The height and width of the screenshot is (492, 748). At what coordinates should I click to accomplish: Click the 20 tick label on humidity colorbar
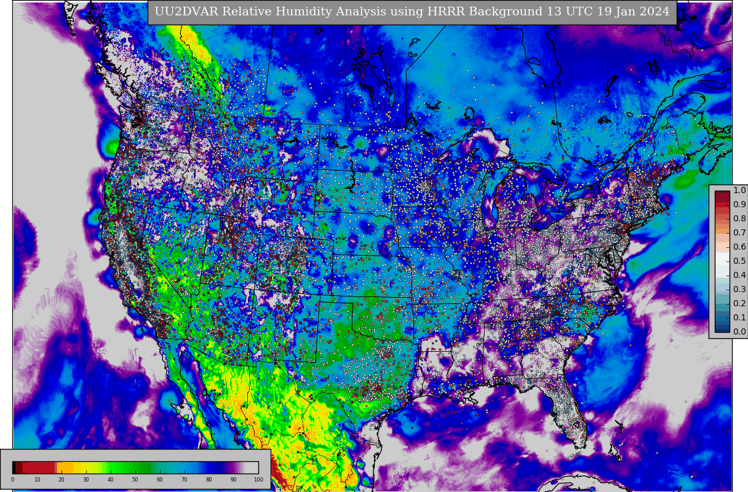point(62,480)
